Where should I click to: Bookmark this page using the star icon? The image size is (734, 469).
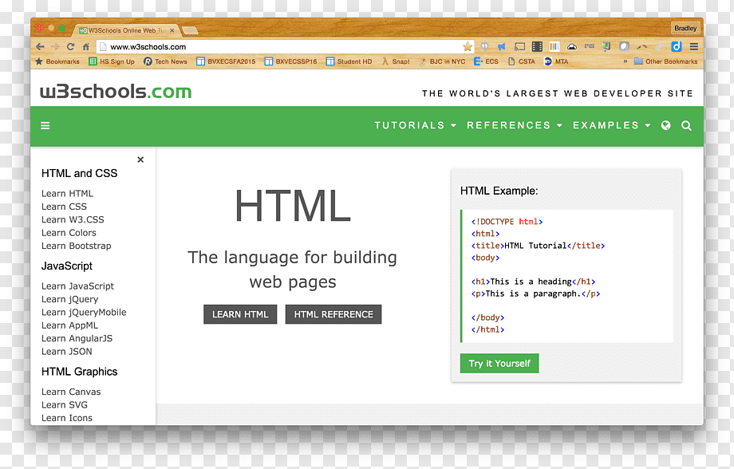pos(468,45)
